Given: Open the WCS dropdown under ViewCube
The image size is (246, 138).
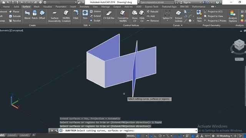Looking at the screenshot, I should [239, 59].
